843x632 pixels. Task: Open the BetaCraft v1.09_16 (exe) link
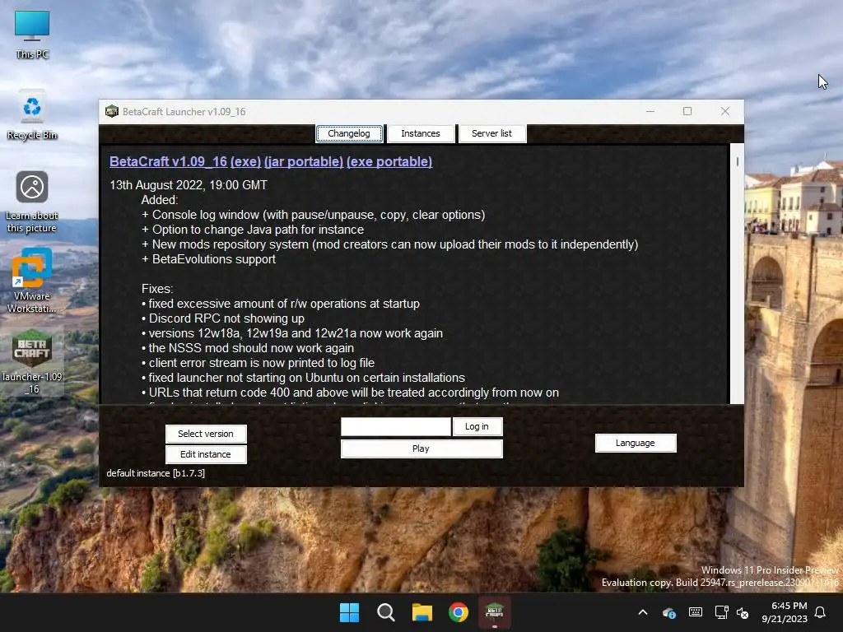[185, 162]
